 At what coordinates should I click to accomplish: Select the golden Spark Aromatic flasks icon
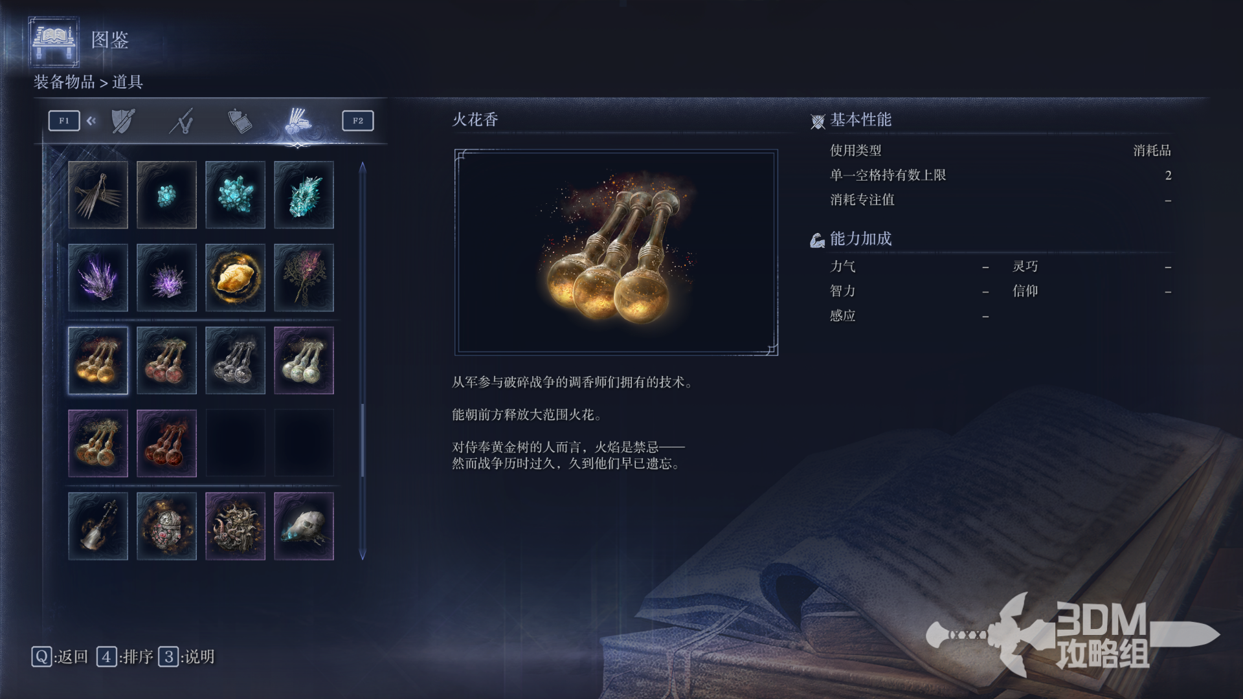coord(98,361)
